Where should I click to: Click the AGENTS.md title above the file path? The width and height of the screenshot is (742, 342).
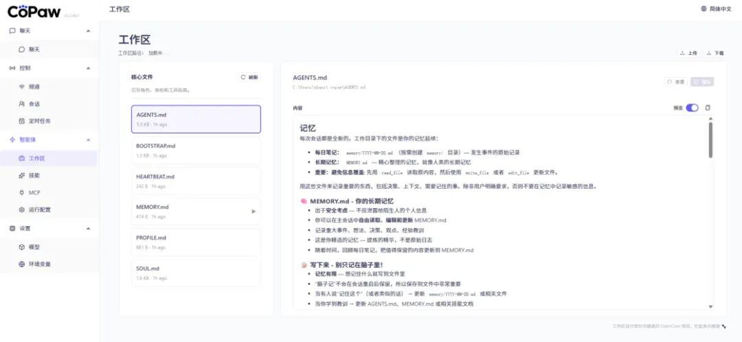(310, 78)
